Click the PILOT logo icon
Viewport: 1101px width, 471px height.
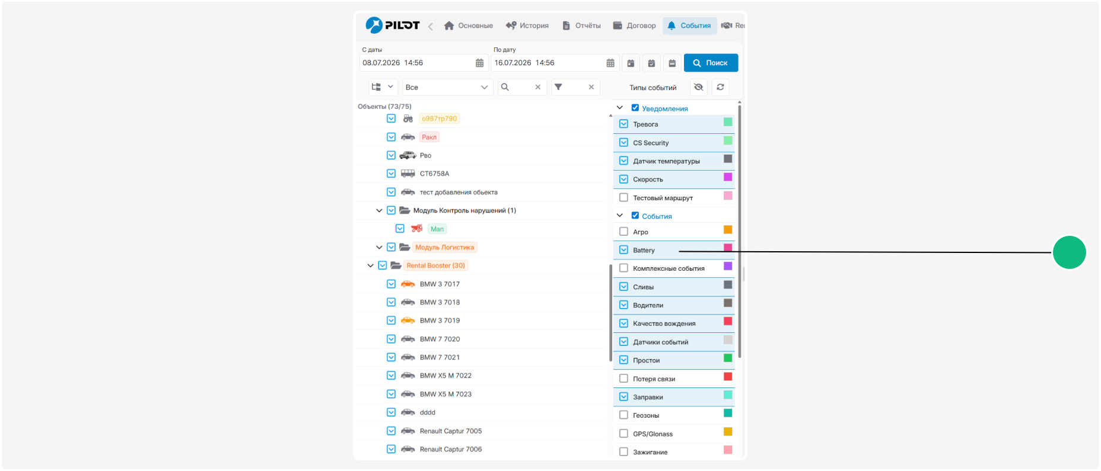(x=374, y=25)
